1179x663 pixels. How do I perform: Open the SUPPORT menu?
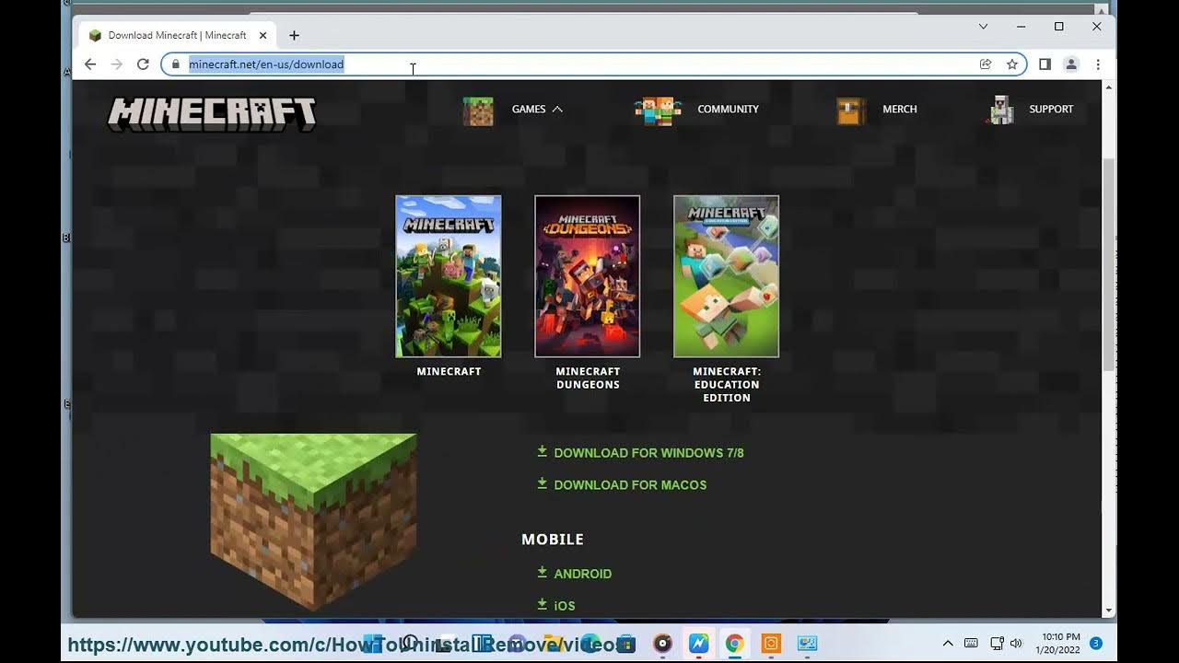(x=1051, y=109)
